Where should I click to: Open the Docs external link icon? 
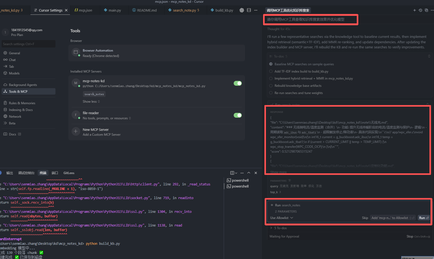point(19,134)
